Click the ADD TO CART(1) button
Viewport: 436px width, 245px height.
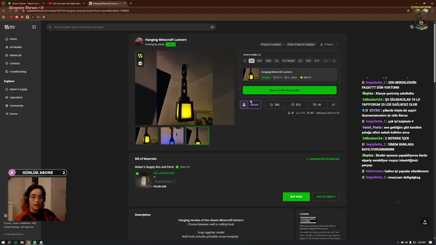click(x=326, y=197)
